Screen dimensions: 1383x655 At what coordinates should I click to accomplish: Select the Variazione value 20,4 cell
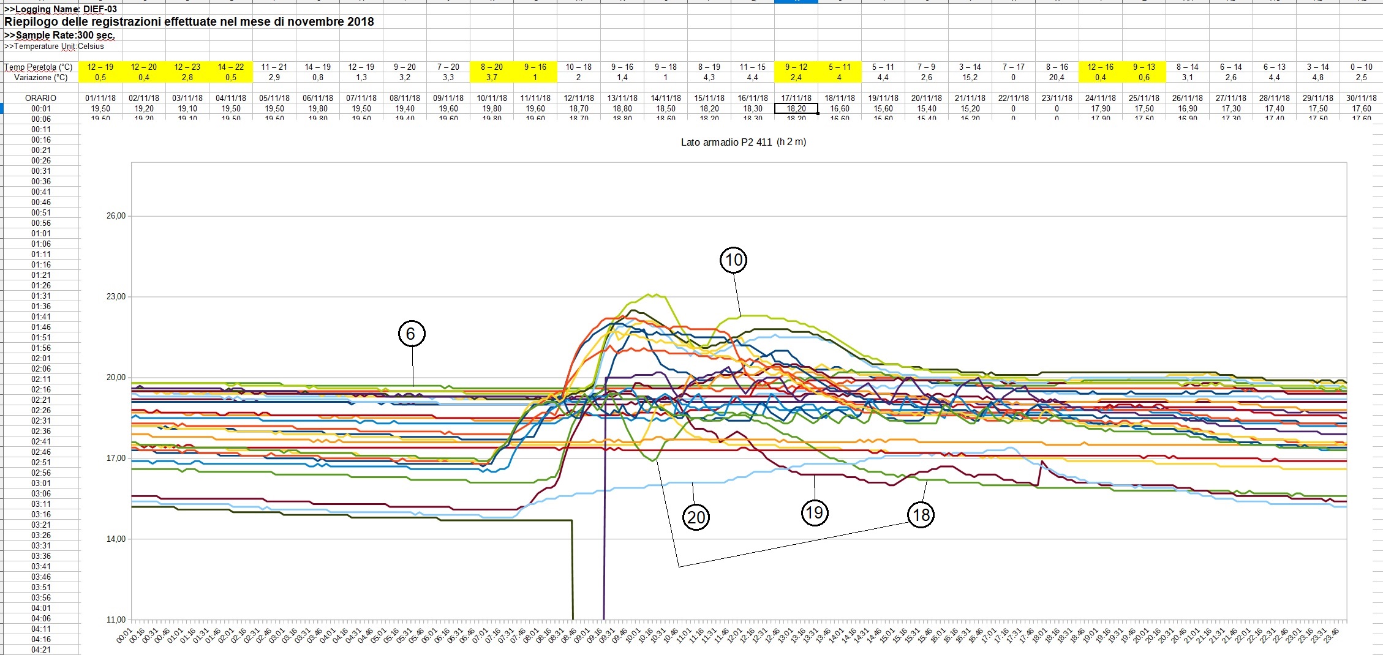1057,78
